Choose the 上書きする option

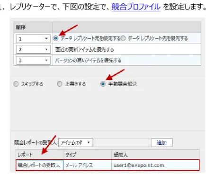(x=59, y=84)
